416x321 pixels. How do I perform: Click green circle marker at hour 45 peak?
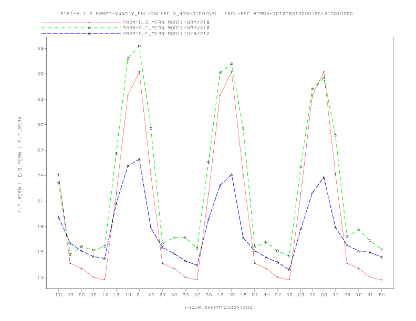[232, 64]
